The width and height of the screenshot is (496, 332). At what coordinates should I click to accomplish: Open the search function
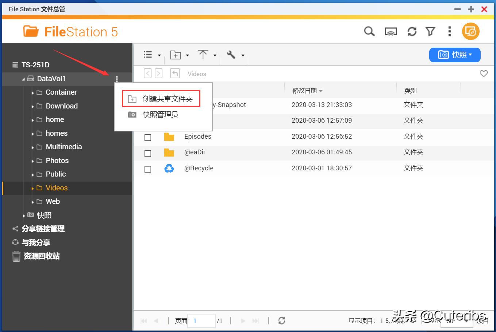[x=369, y=31]
